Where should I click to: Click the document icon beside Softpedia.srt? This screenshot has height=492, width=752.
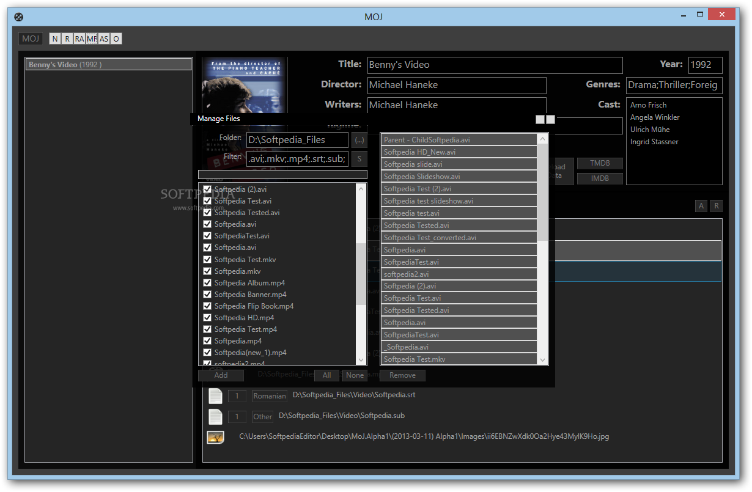tap(215, 396)
